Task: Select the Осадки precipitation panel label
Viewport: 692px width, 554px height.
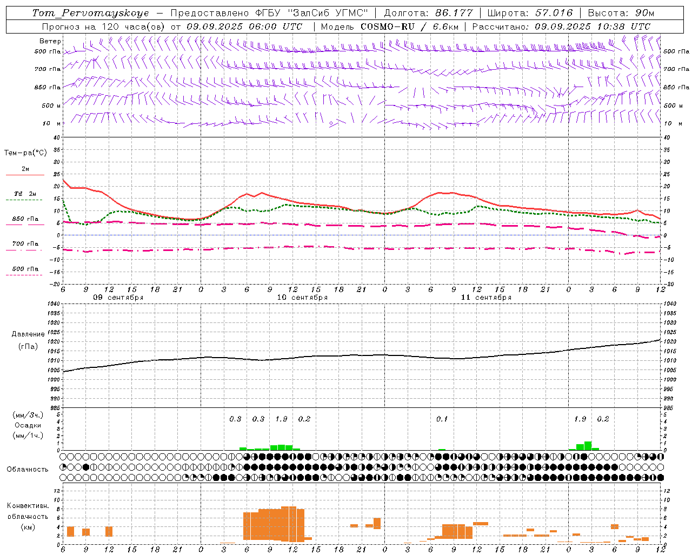Action: (28, 425)
